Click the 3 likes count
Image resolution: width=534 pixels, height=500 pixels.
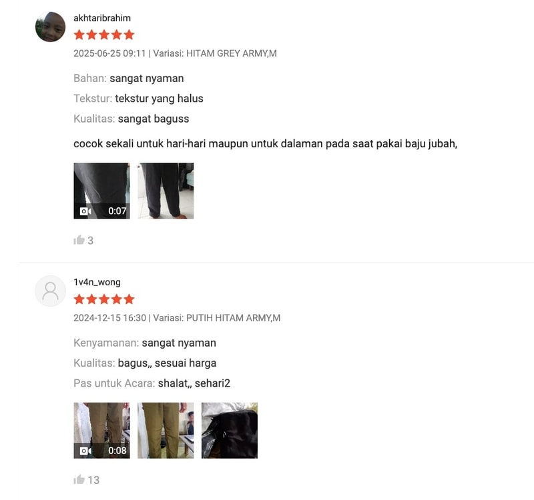(x=91, y=241)
